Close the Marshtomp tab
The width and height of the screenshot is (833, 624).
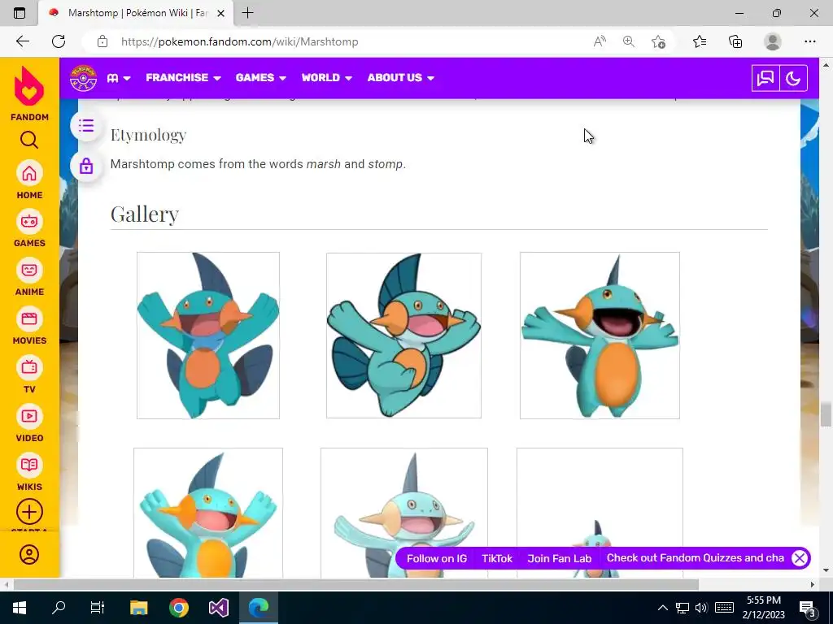tap(221, 13)
